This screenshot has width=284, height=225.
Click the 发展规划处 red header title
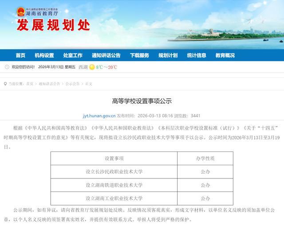54,25
